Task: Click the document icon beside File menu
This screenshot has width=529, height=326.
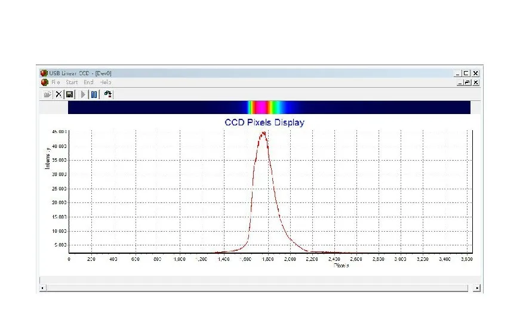Action: tap(45, 82)
